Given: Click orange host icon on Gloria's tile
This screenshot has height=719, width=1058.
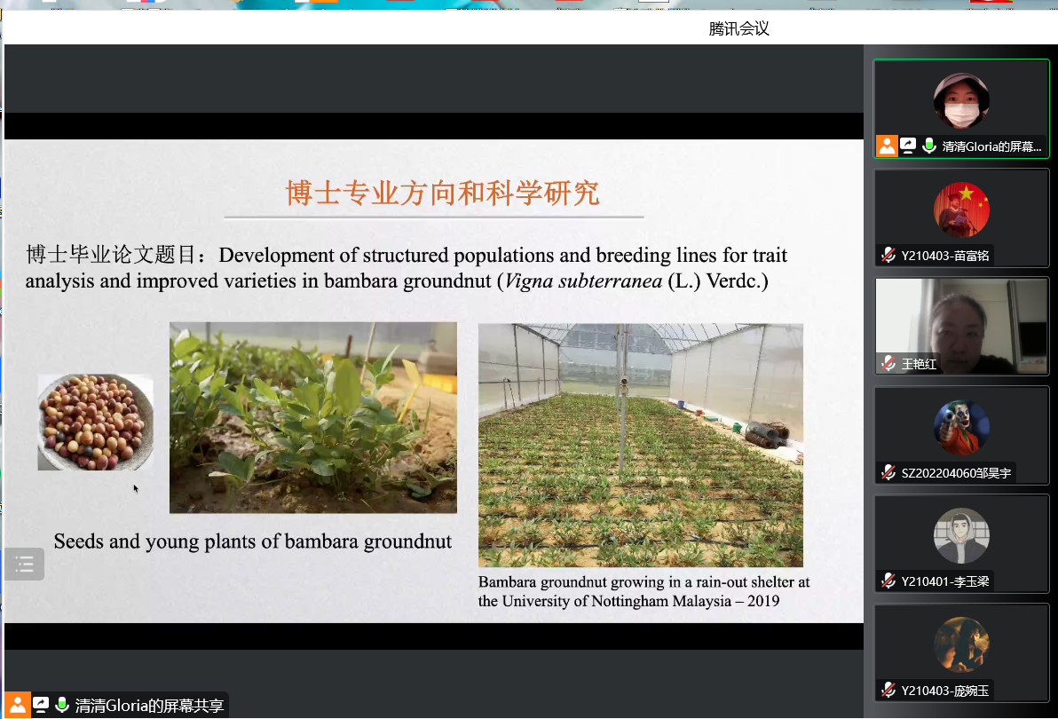Looking at the screenshot, I should [887, 146].
